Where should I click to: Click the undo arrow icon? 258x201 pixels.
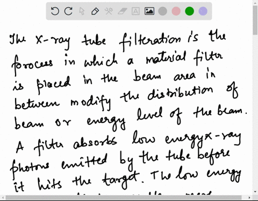(x=55, y=11)
